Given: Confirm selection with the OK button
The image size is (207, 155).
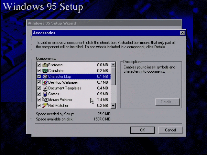Looking at the screenshot, I should [142, 130].
